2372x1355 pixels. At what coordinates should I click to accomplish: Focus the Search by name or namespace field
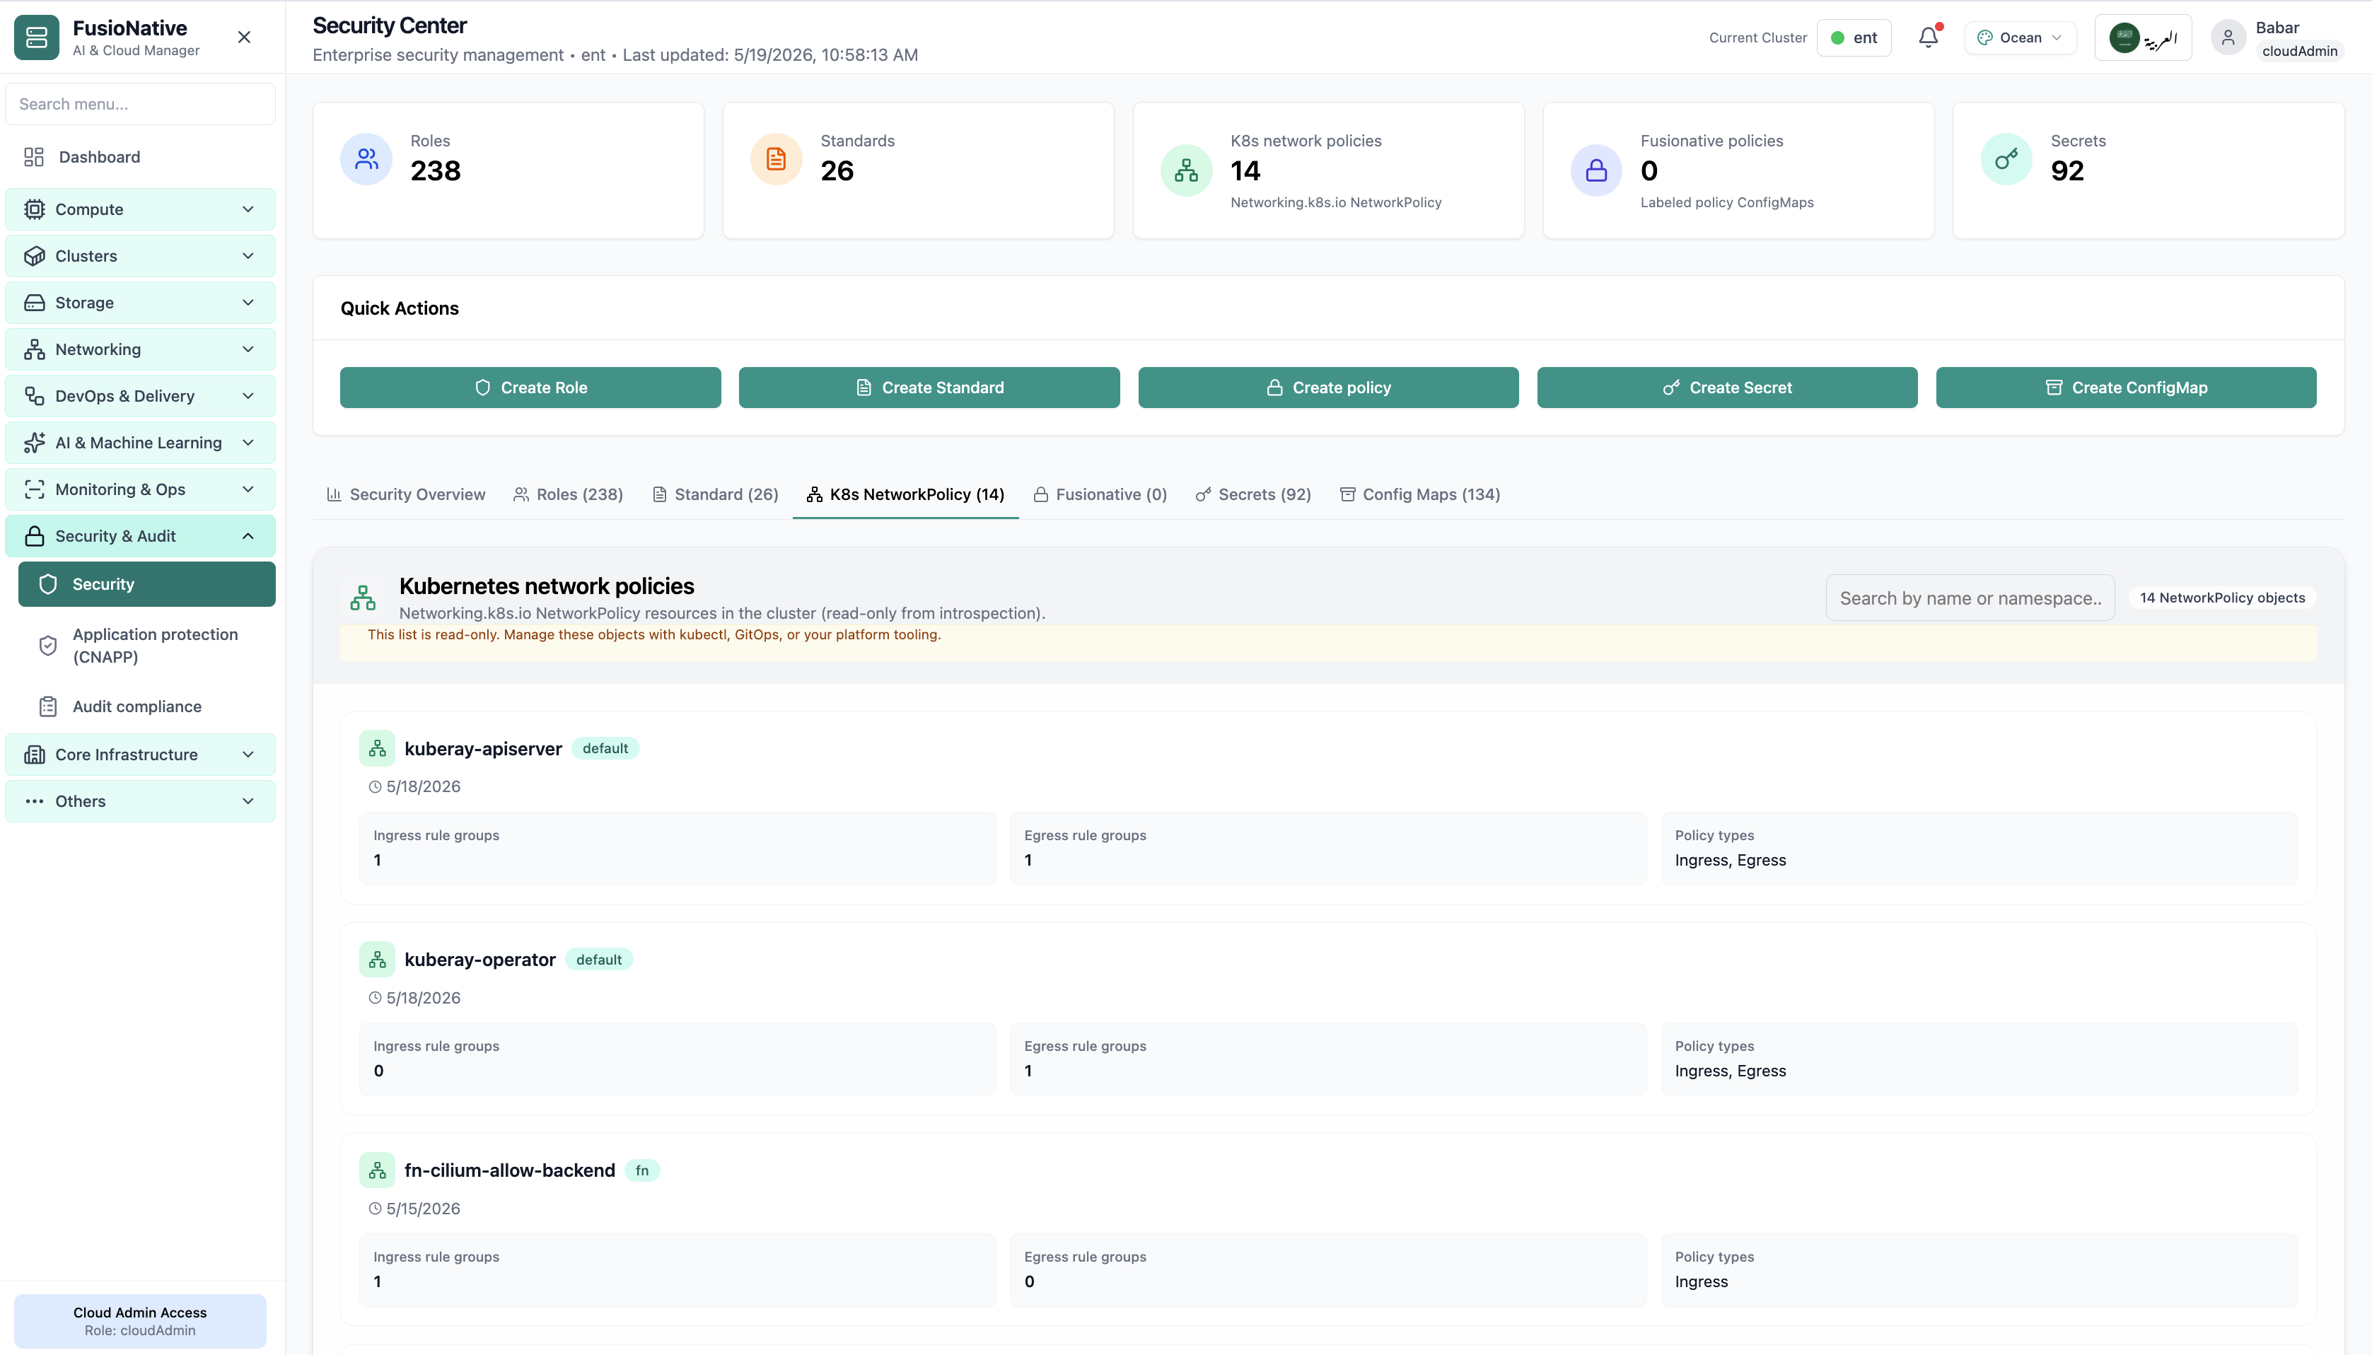pos(1970,598)
